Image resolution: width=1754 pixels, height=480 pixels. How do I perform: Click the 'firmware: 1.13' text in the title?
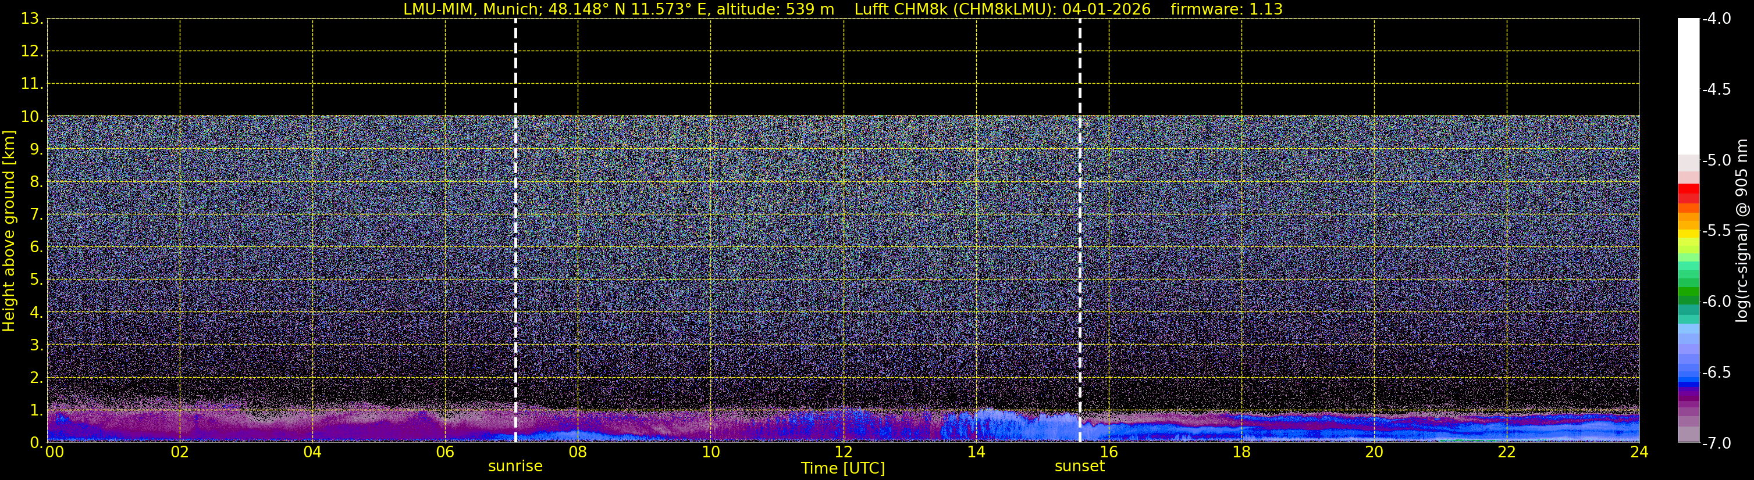[1227, 9]
